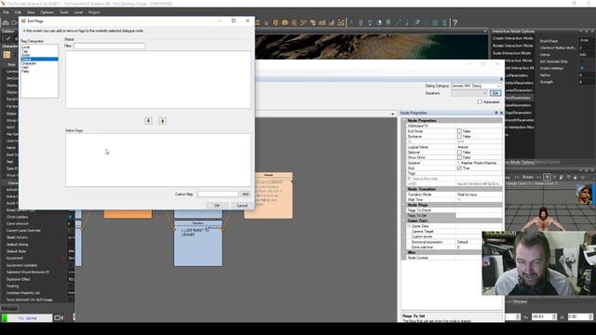
Task: Toggle the Show Once checkbox
Action: click(459, 157)
